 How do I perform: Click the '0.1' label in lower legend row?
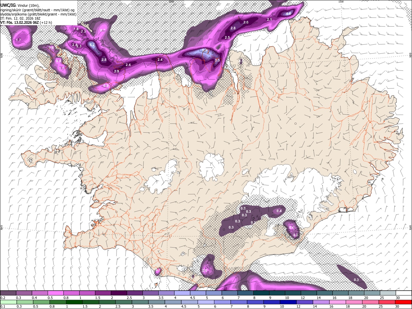pyautogui.click(x=3, y=306)
